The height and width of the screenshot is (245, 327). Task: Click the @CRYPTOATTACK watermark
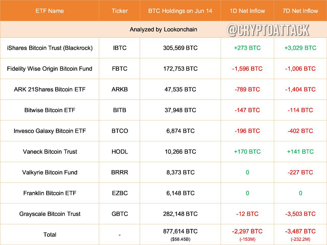coord(268,30)
